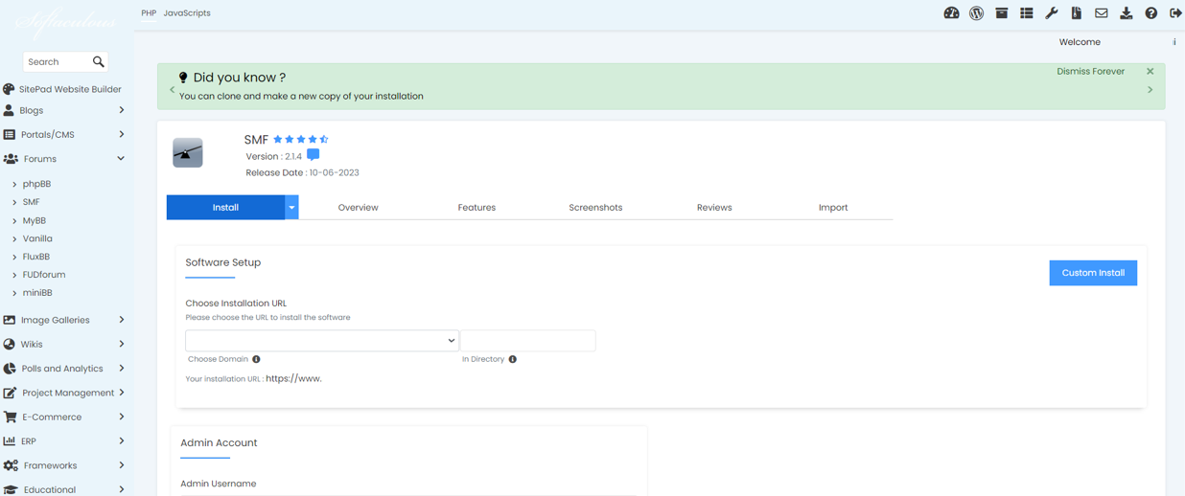This screenshot has width=1185, height=496.
Task: Switch to the Import tab
Action: pos(833,208)
